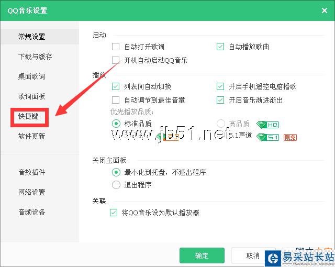Select 标准品质 radio button

pos(116,124)
